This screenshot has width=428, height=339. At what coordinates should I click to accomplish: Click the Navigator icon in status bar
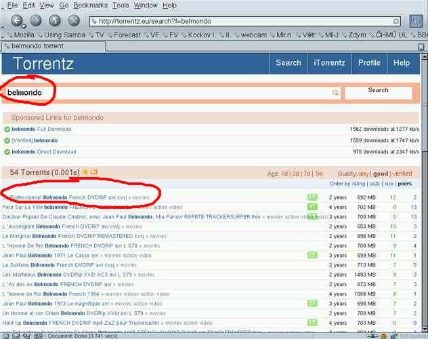pos(6,336)
